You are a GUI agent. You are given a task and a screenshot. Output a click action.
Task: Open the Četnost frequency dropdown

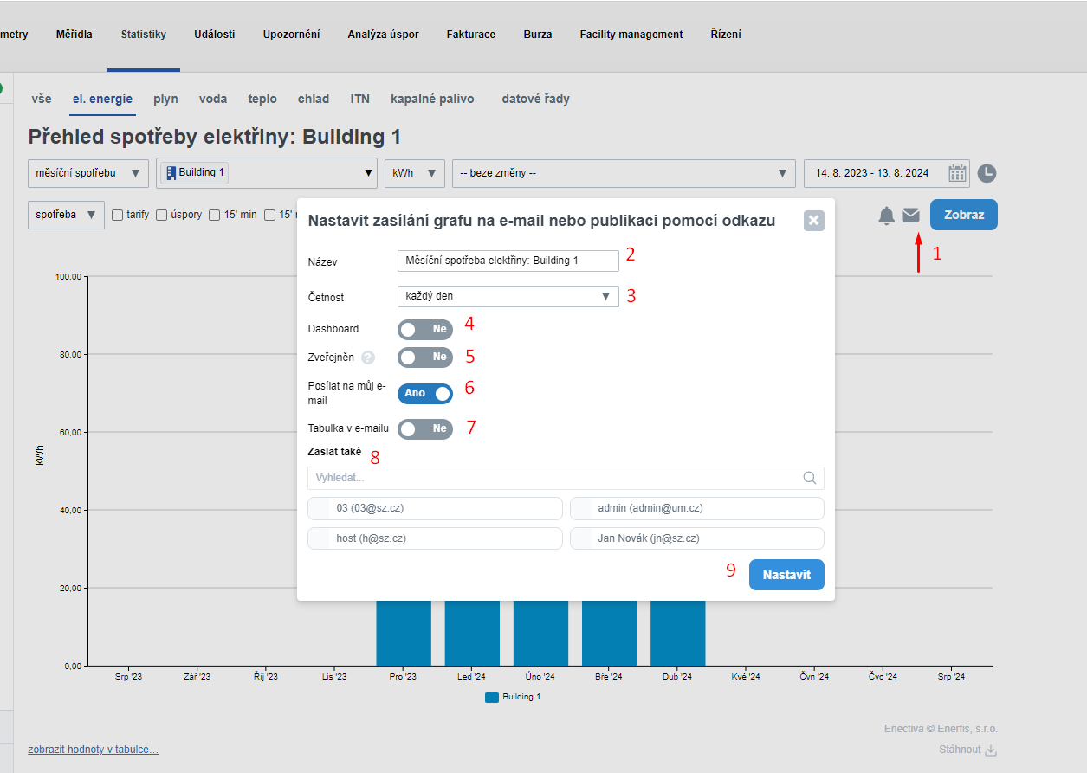click(508, 296)
